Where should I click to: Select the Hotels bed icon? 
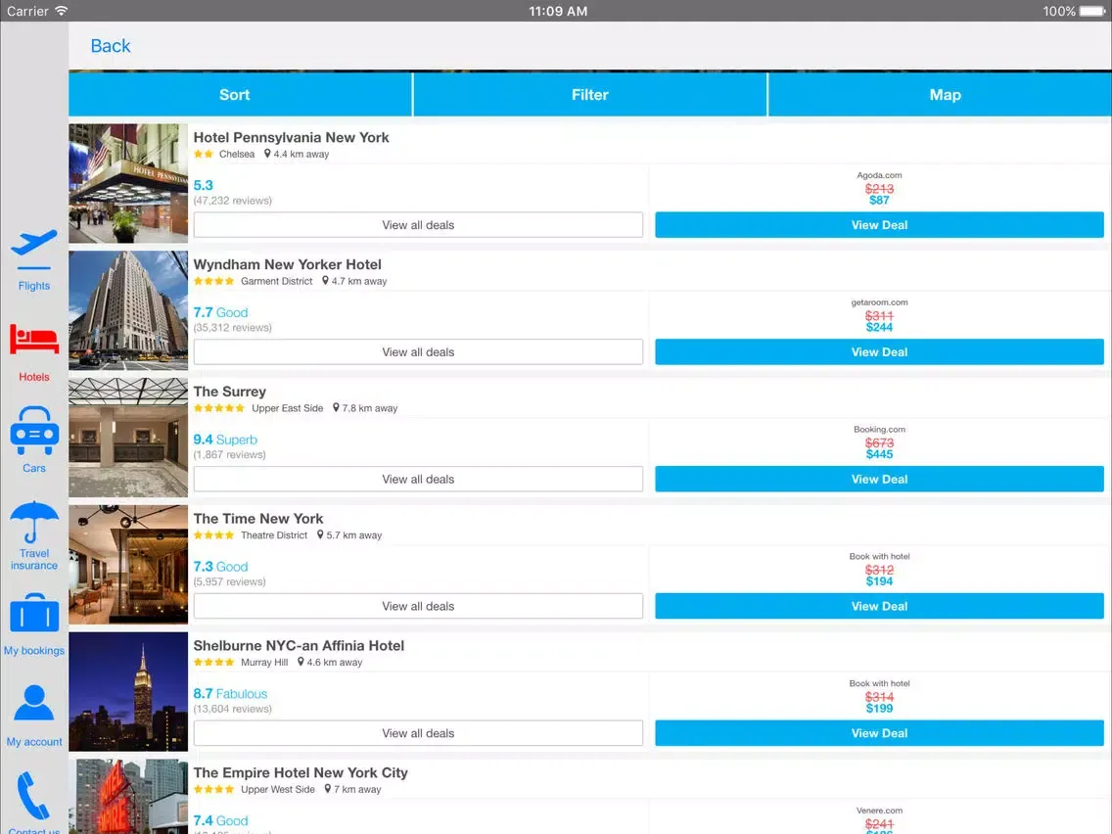tap(34, 339)
